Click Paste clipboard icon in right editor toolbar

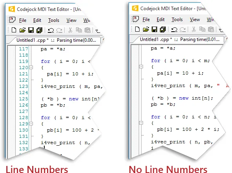pyautogui.click(x=211, y=29)
